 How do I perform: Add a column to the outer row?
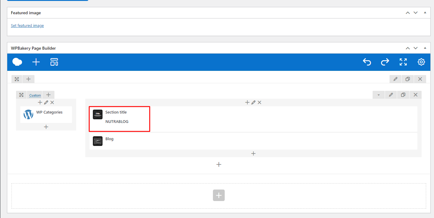coord(28,79)
